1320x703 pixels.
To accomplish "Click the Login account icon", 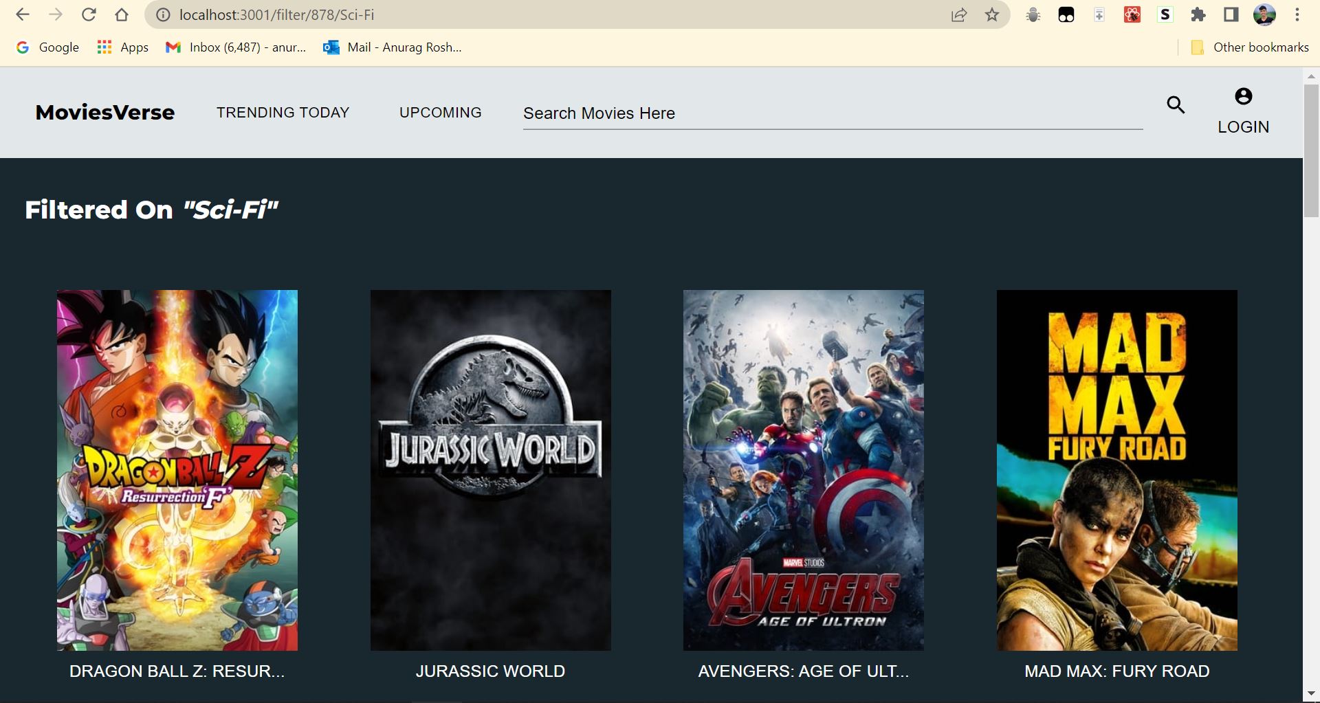I will [x=1243, y=96].
